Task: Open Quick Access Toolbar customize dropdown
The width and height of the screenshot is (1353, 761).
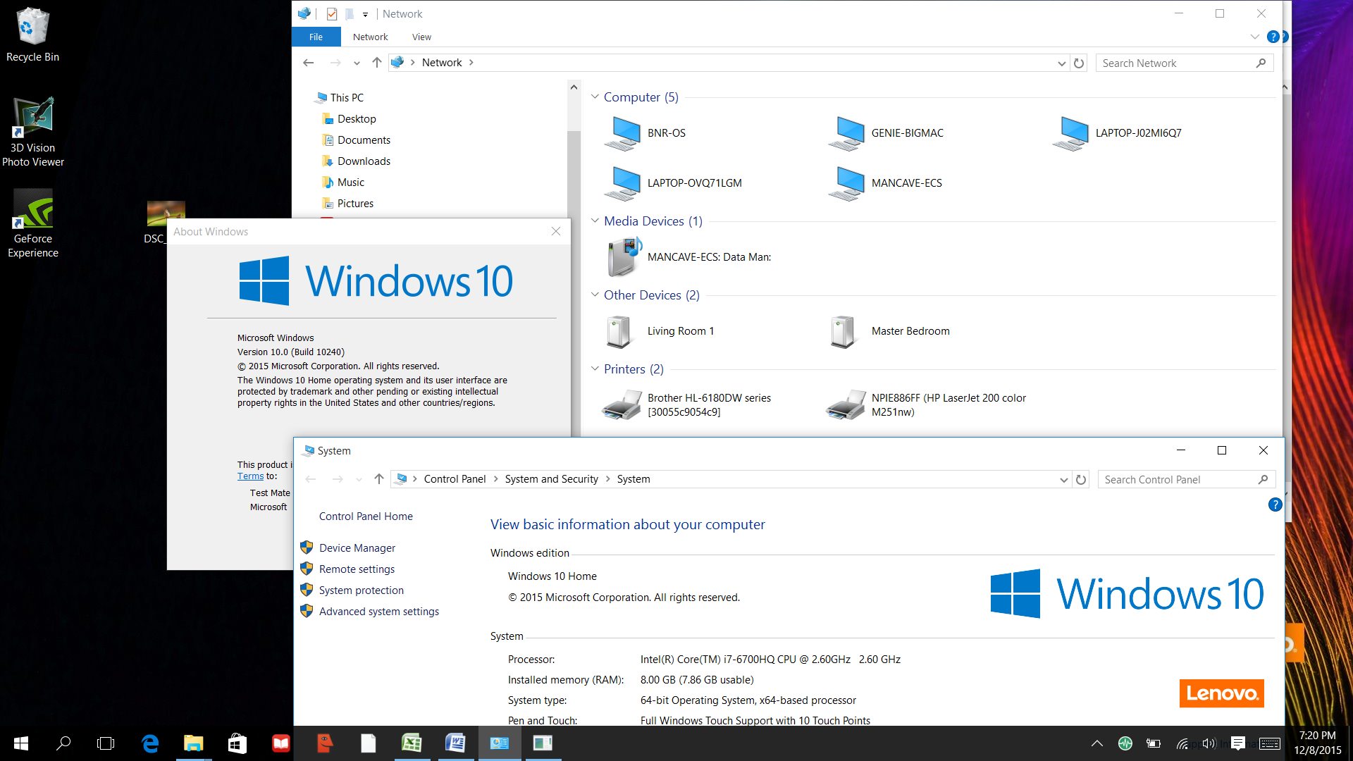Action: pos(365,14)
